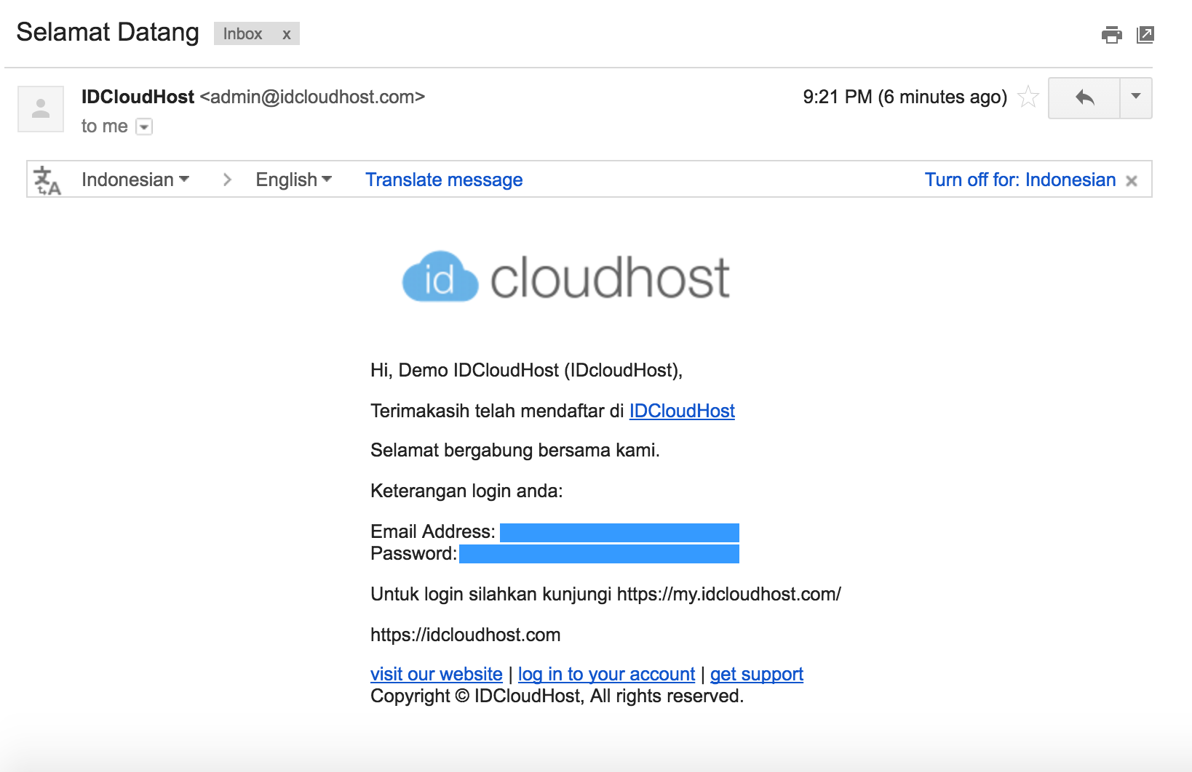
Task: Dismiss the translation bar with the x
Action: point(1132,180)
